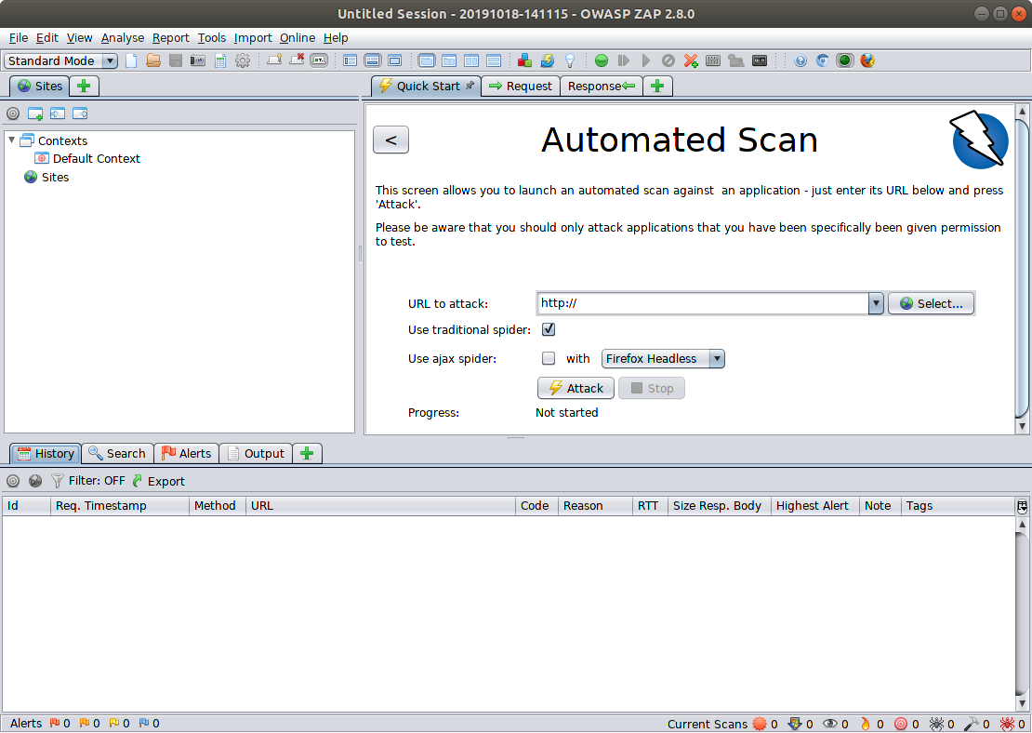Toggle Show tab icons and names button
Viewport: 1032px width, 733px height.
pos(319,60)
